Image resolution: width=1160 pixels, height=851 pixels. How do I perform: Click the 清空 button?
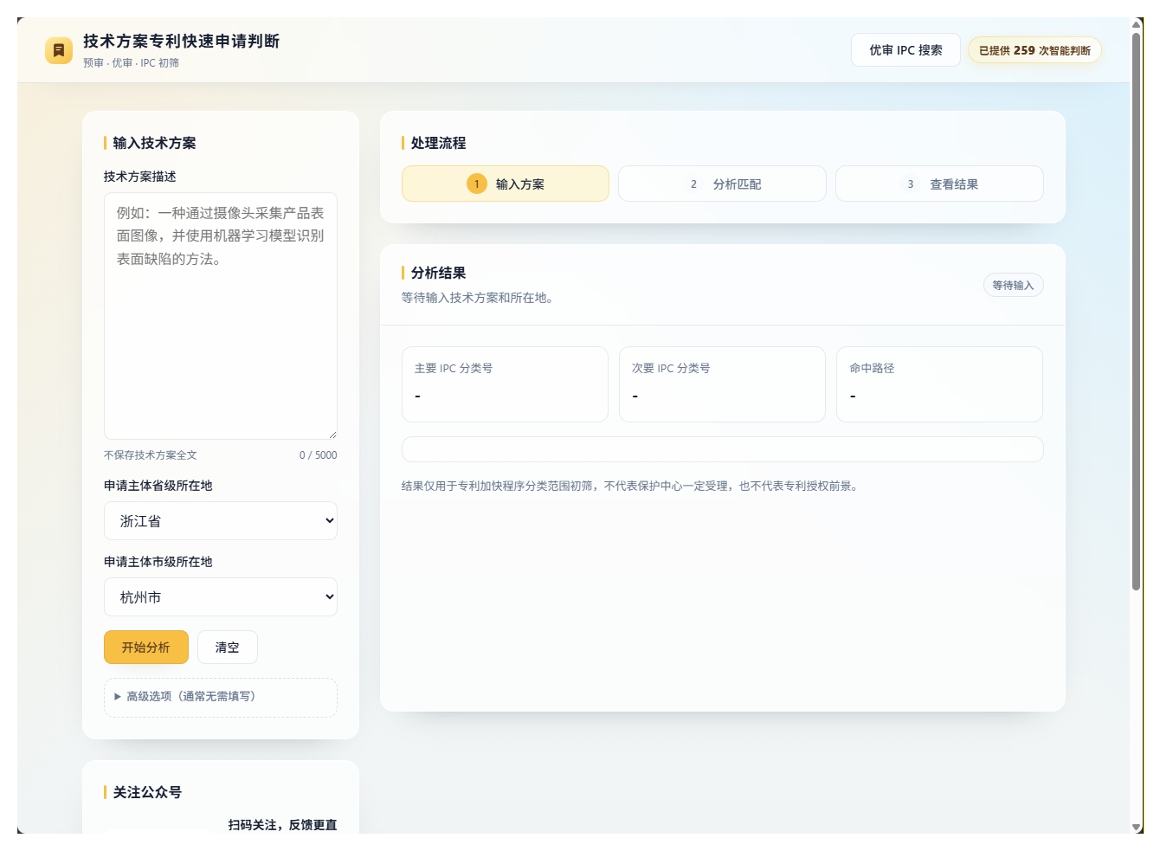[x=228, y=648]
